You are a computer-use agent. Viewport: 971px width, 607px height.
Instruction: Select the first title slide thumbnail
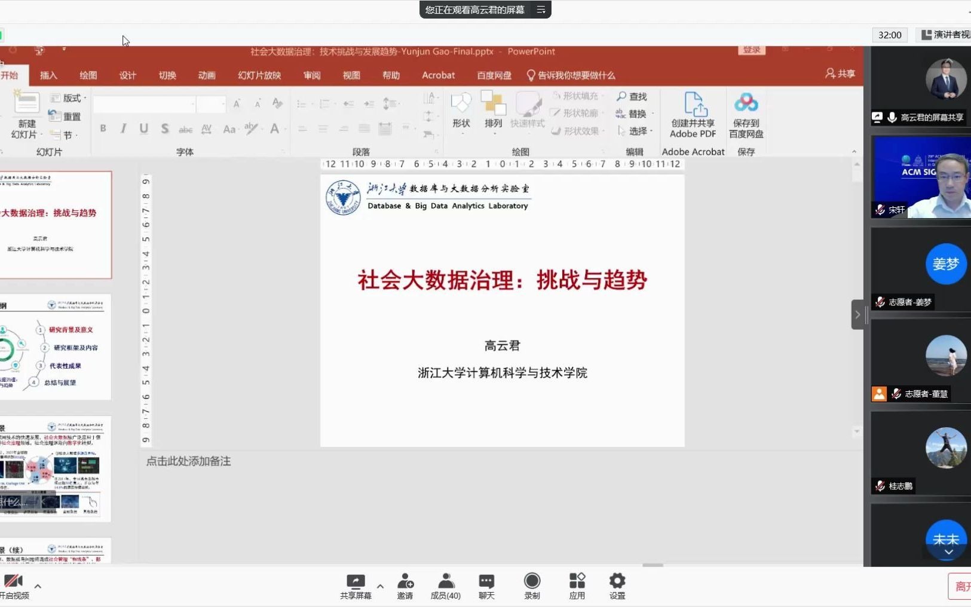pos(55,225)
